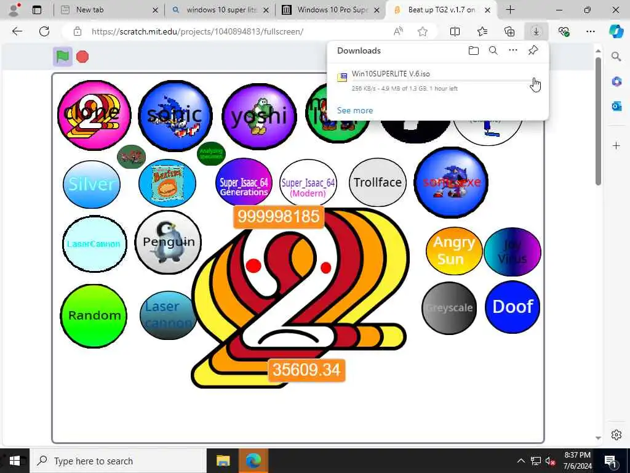The width and height of the screenshot is (630, 473).
Task: Select the sonic.exe character circle
Action: (x=451, y=182)
